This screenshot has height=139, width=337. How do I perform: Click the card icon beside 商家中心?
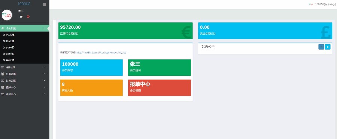(3, 94)
